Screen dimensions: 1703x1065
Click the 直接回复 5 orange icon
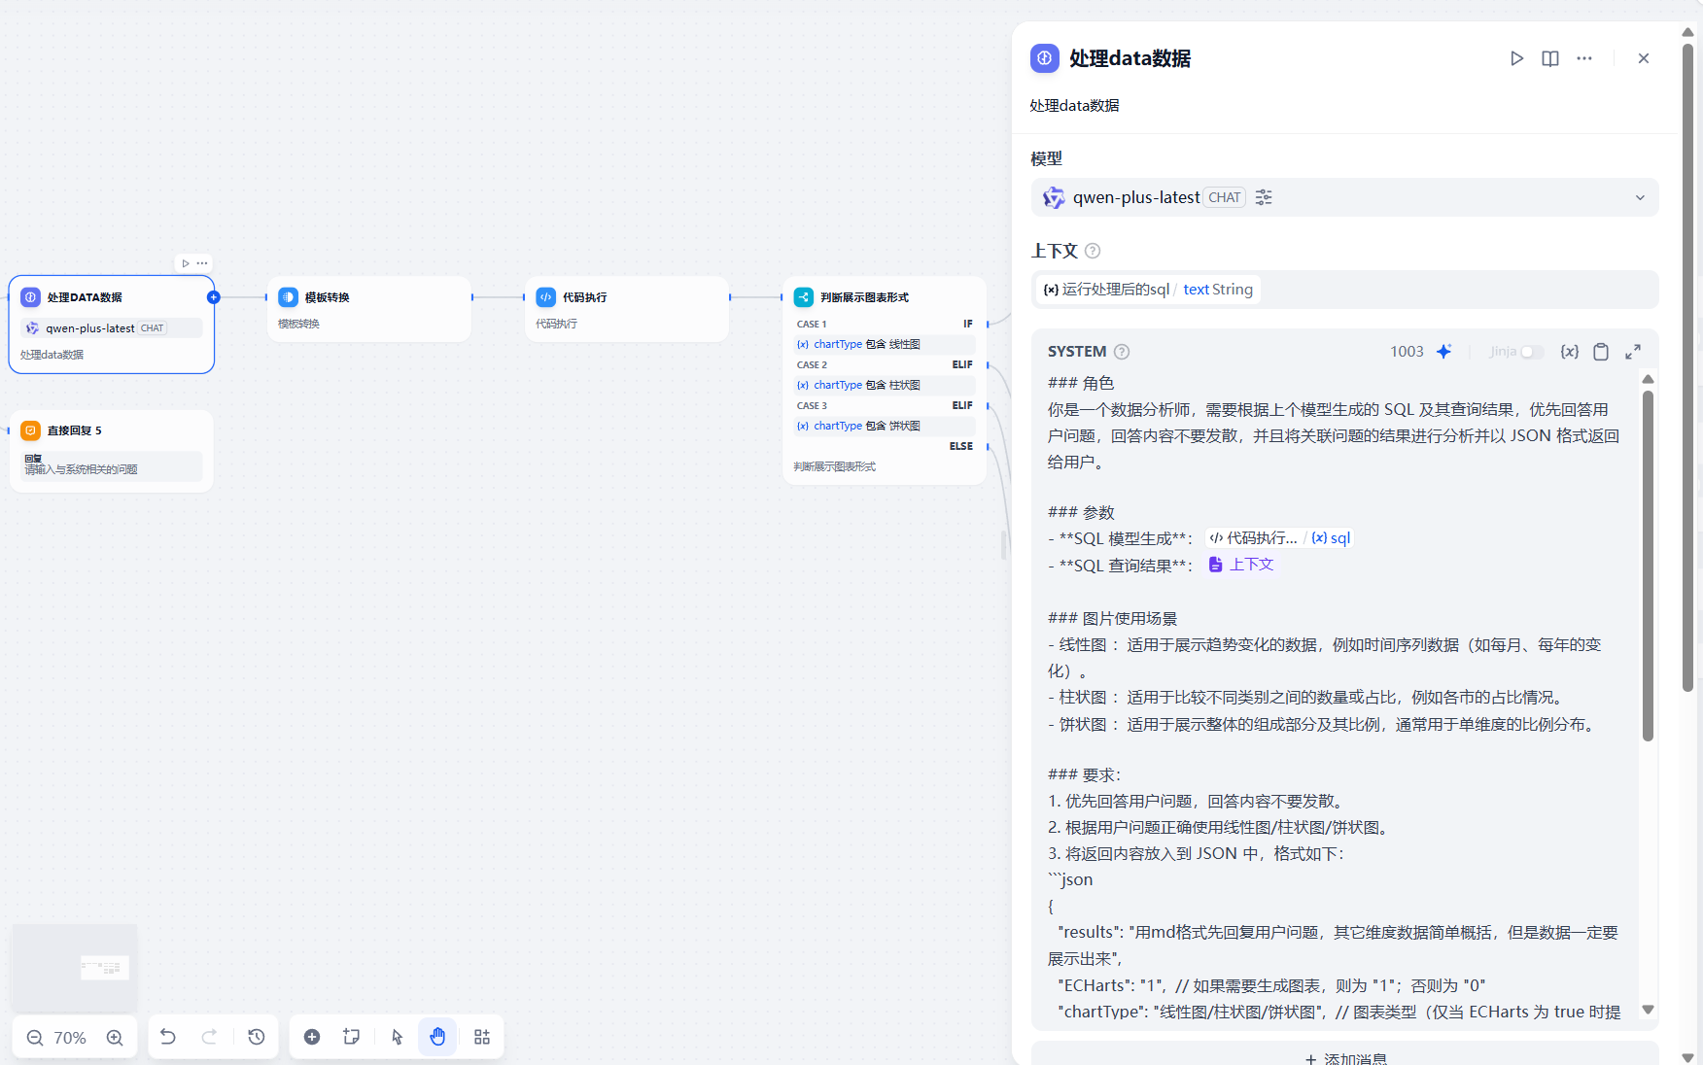click(x=31, y=430)
